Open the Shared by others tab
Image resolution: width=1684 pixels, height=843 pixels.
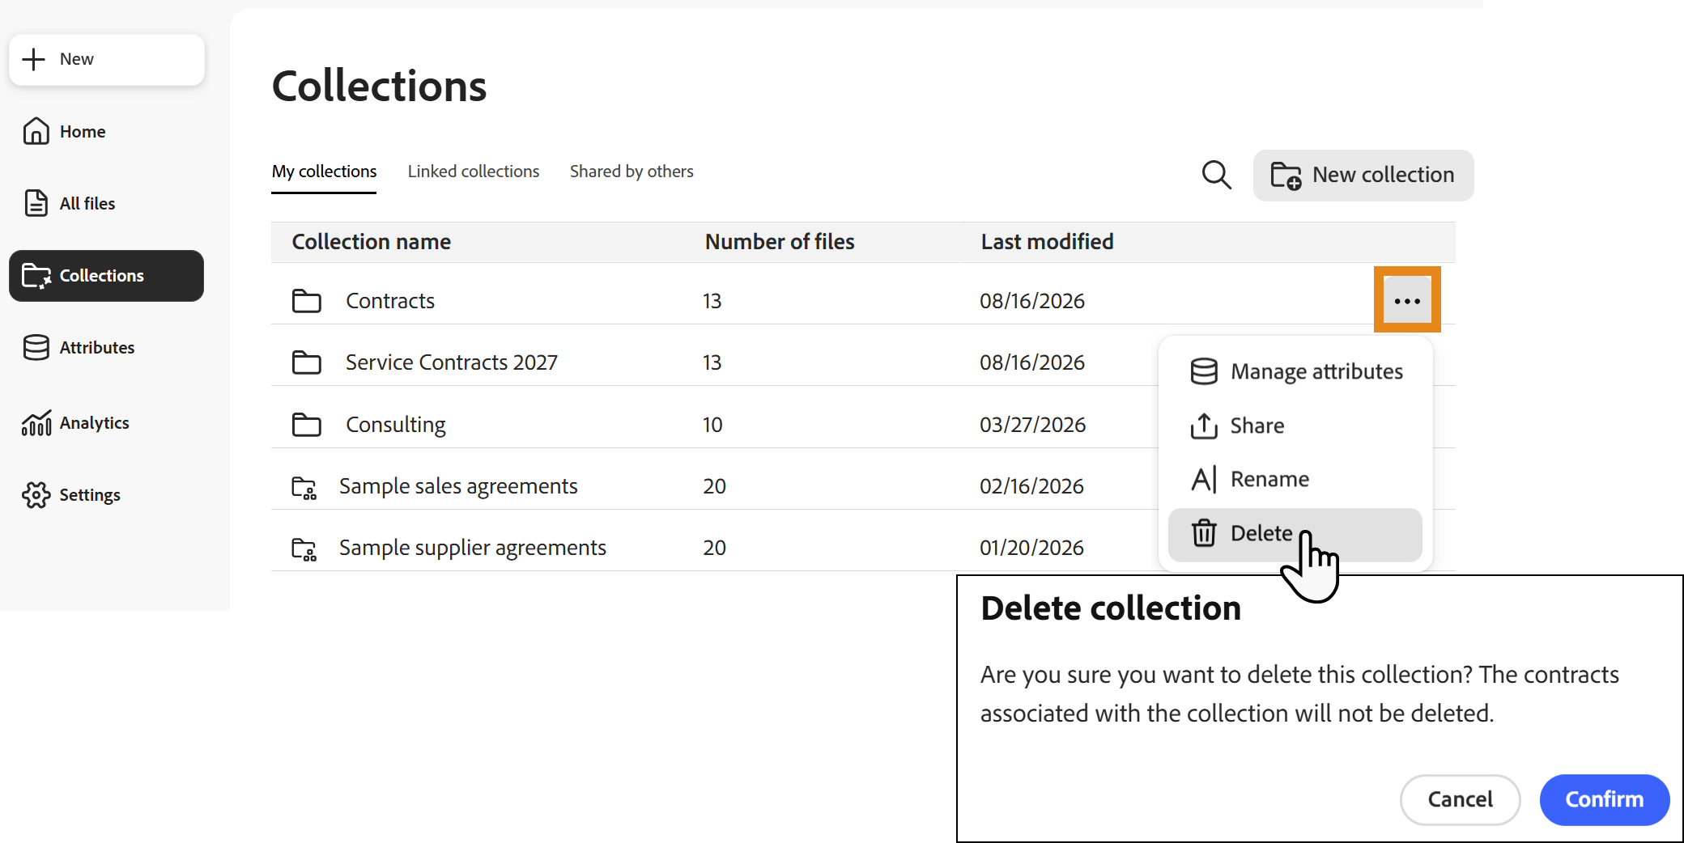click(x=631, y=172)
